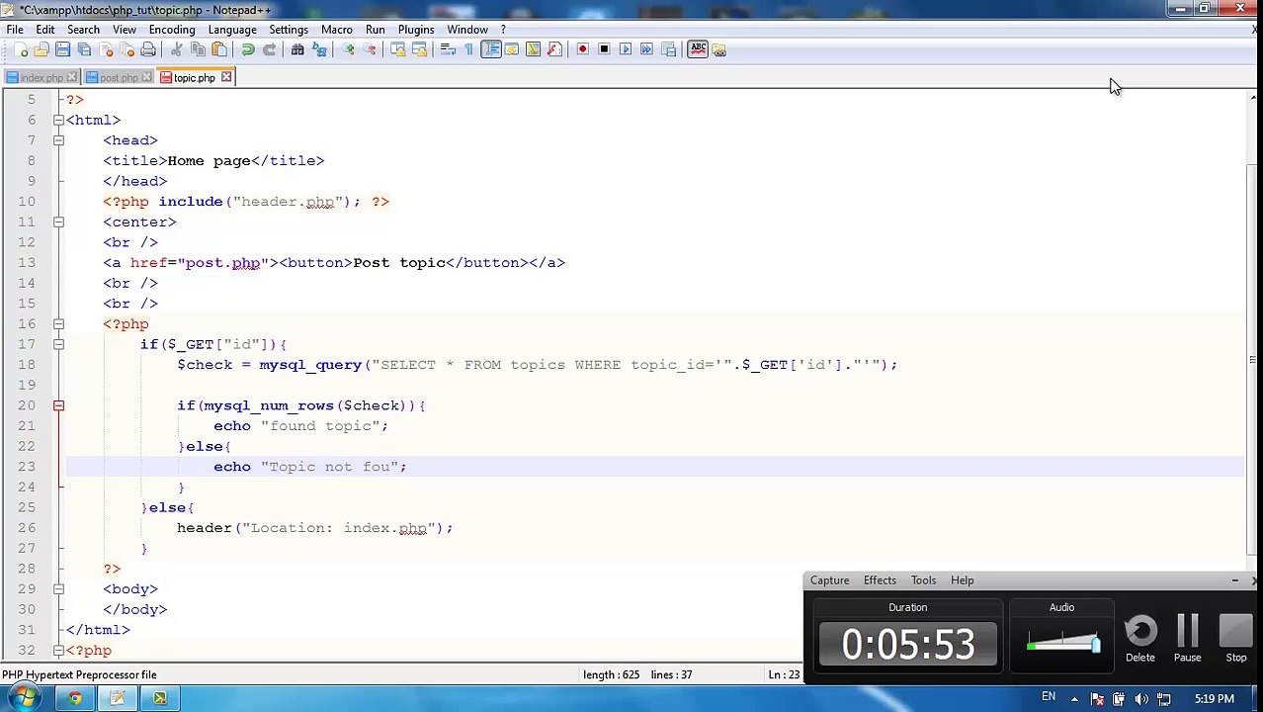Click the Undo arrow icon
This screenshot has height=712, width=1263.
coord(248,49)
